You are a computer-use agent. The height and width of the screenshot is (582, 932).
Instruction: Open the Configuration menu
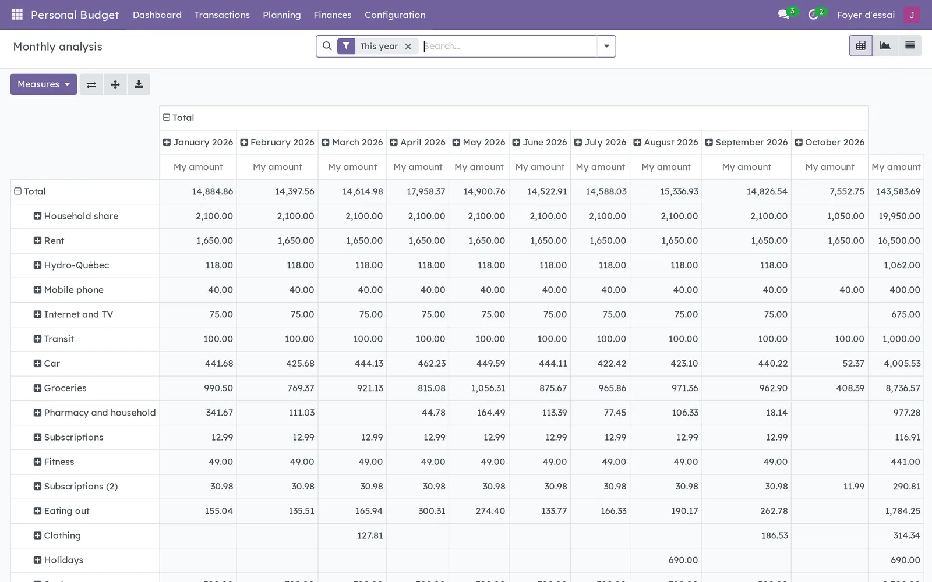pos(395,15)
